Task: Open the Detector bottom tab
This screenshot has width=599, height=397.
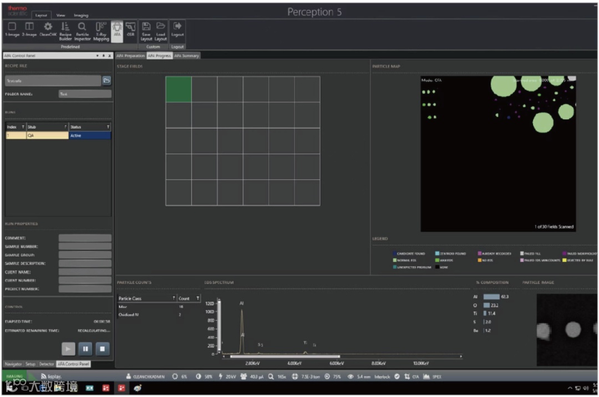Action: tap(46, 364)
